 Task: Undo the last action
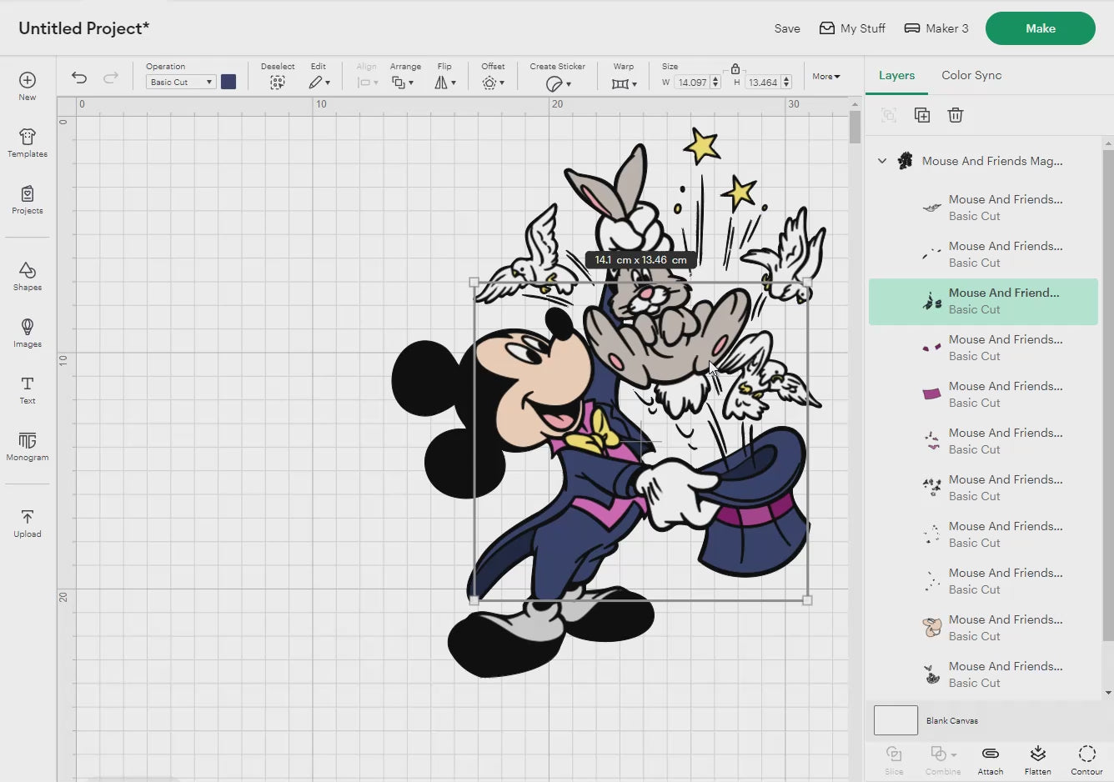pos(79,78)
